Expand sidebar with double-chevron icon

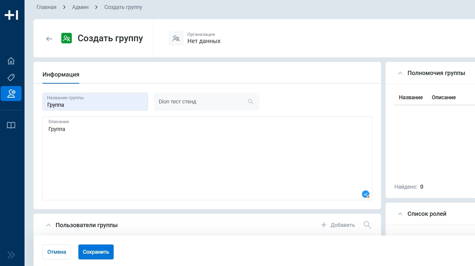pos(11,255)
